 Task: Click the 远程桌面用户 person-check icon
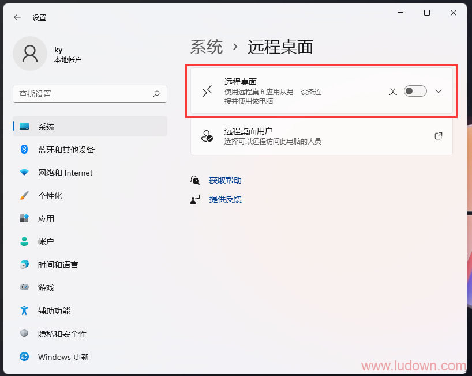[207, 136]
